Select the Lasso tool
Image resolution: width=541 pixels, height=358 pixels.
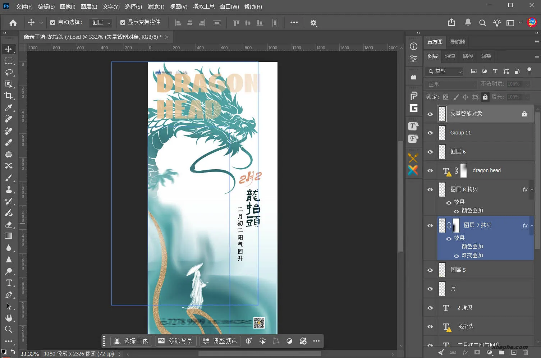coord(9,72)
